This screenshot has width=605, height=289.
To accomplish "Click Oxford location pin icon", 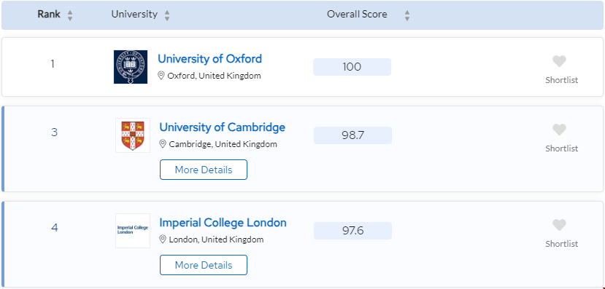I will click(x=161, y=76).
